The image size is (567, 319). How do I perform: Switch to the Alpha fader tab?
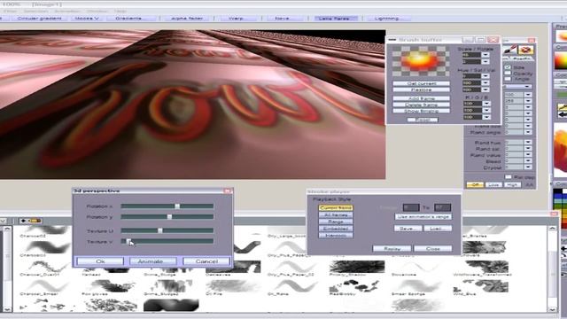click(x=187, y=18)
